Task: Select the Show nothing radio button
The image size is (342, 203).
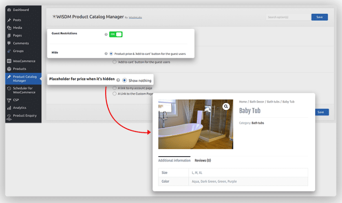Action: (125, 80)
